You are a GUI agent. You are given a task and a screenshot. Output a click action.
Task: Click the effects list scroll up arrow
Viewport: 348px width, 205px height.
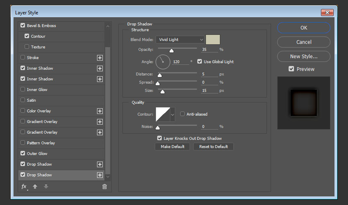click(108, 27)
